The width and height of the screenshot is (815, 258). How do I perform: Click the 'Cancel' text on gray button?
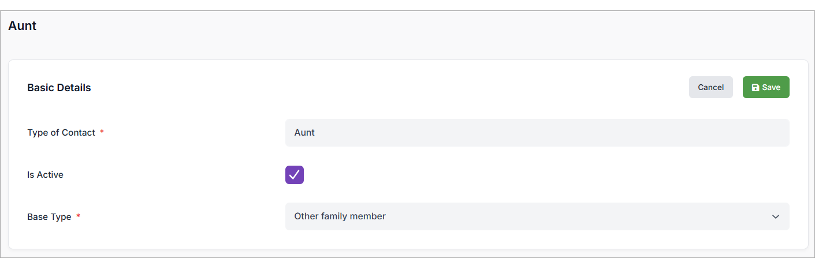tap(710, 88)
